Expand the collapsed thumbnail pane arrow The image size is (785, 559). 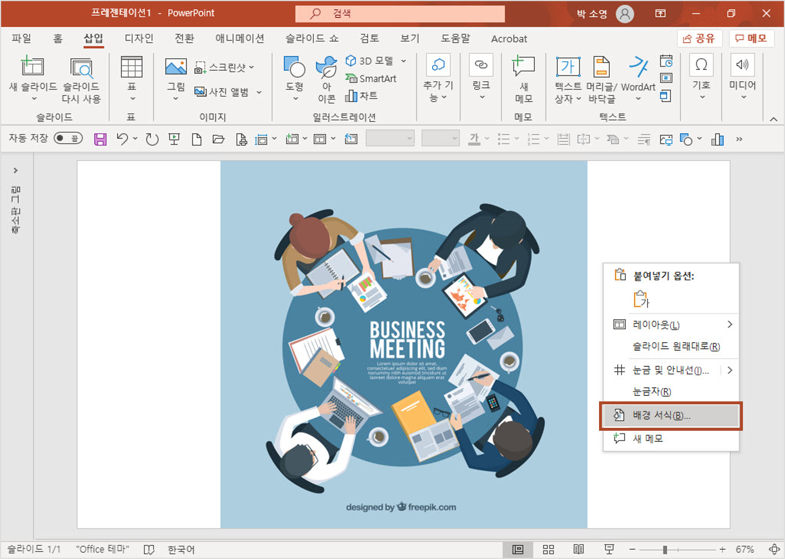click(16, 170)
